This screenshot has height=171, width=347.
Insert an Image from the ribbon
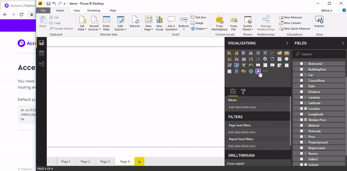click(x=197, y=23)
